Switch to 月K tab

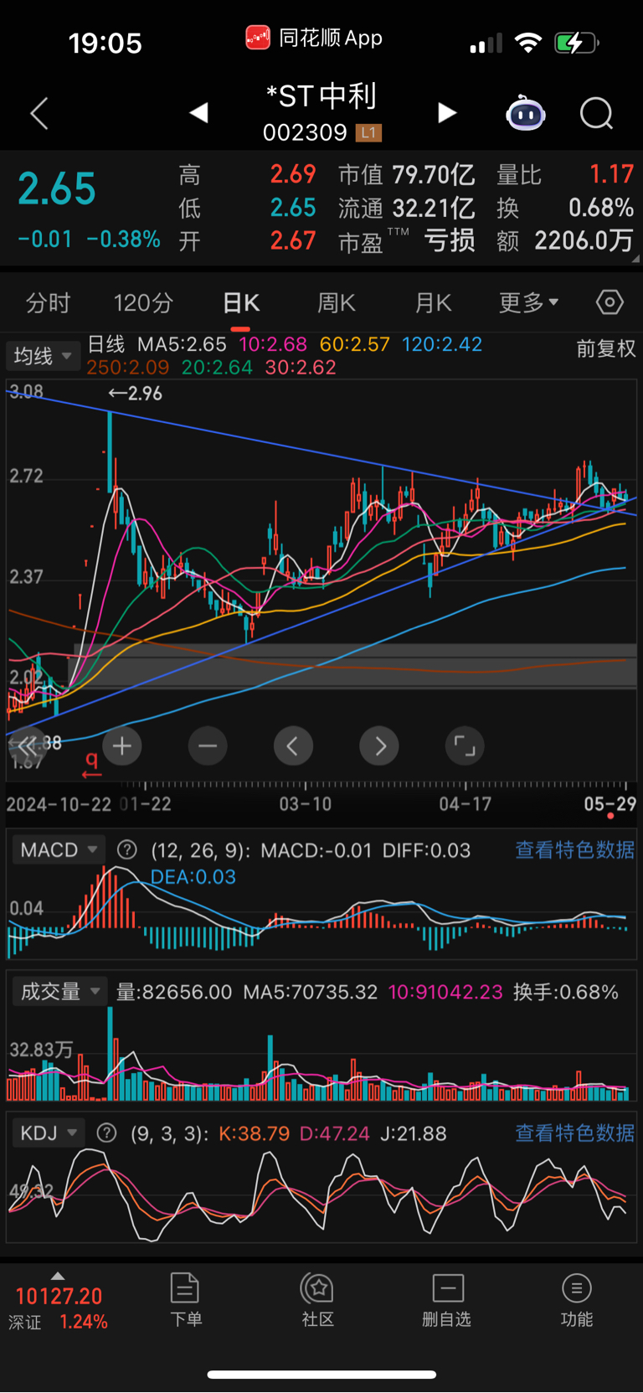[x=433, y=302]
